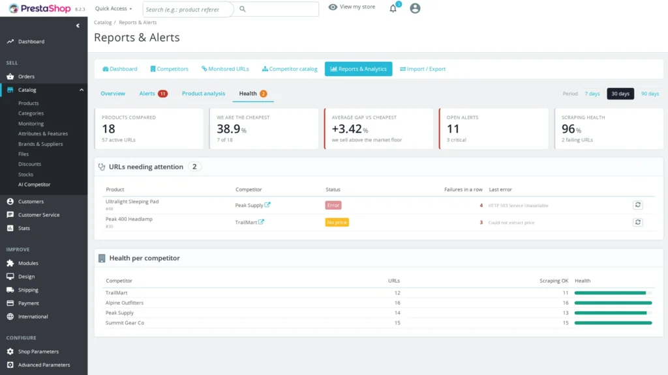Click the Orders basket icon
The height and width of the screenshot is (375, 668).
click(x=10, y=77)
